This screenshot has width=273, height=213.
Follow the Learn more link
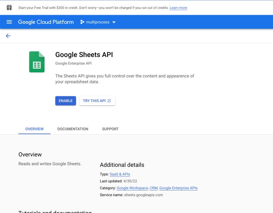178,8
